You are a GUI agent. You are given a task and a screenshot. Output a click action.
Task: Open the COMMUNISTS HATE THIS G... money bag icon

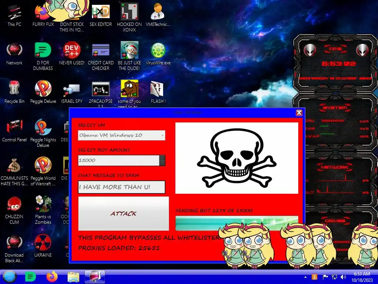[14, 172]
